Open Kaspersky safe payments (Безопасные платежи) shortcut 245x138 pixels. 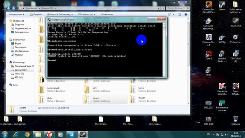coord(222,106)
